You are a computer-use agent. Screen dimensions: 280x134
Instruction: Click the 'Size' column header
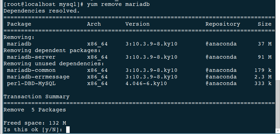(x=264, y=24)
